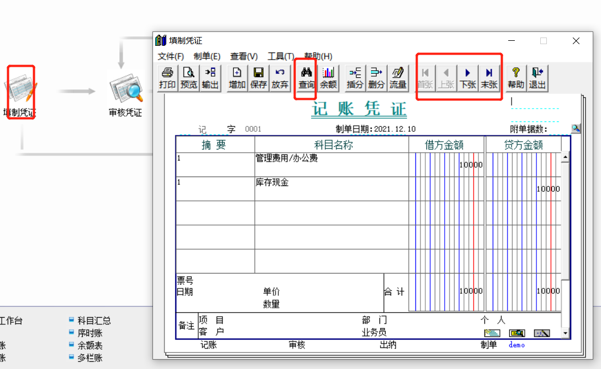
Task: Go to the previous voucher 上张
Action: tap(446, 78)
